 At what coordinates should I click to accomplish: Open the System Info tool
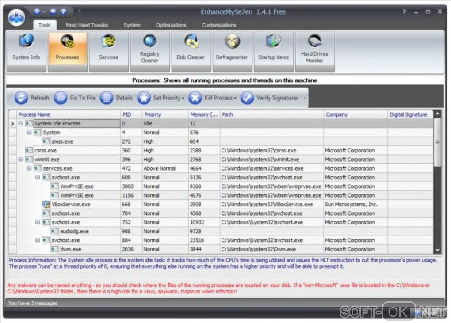pos(26,51)
